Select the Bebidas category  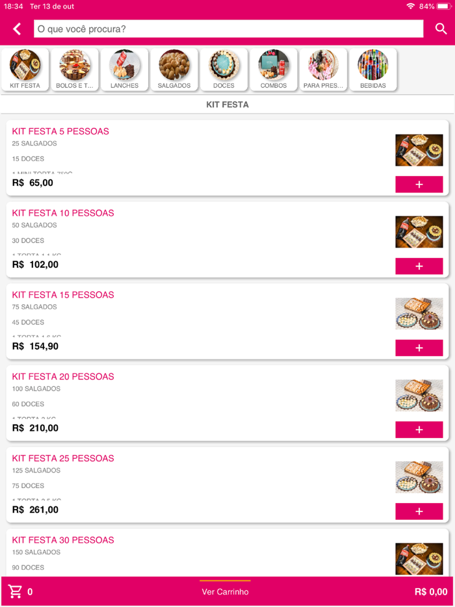pos(372,70)
